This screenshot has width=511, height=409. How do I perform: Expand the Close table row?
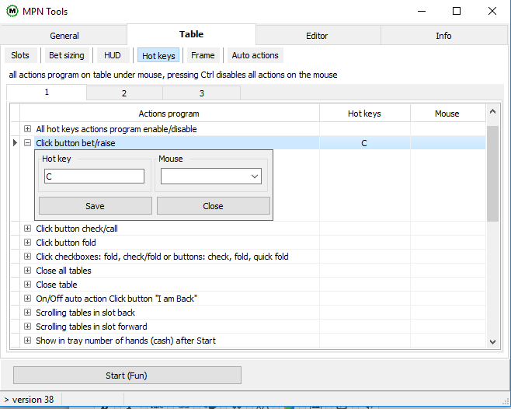(28, 285)
